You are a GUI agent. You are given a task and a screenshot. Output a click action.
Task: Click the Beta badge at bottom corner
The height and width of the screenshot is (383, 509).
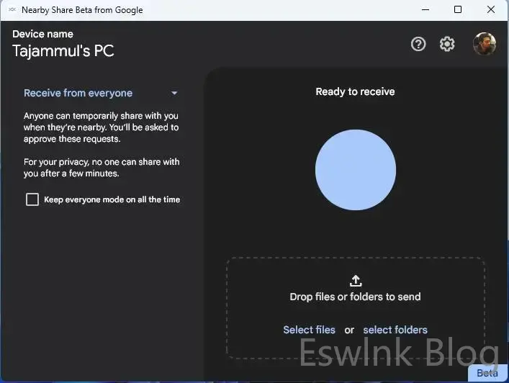[487, 374]
